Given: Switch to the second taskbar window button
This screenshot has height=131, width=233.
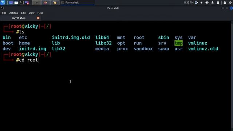Looking at the screenshot, I should coord(46,3).
